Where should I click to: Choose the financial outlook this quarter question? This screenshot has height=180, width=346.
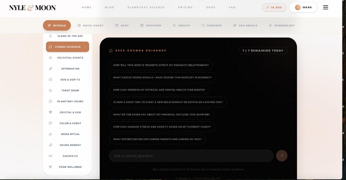point(162,115)
